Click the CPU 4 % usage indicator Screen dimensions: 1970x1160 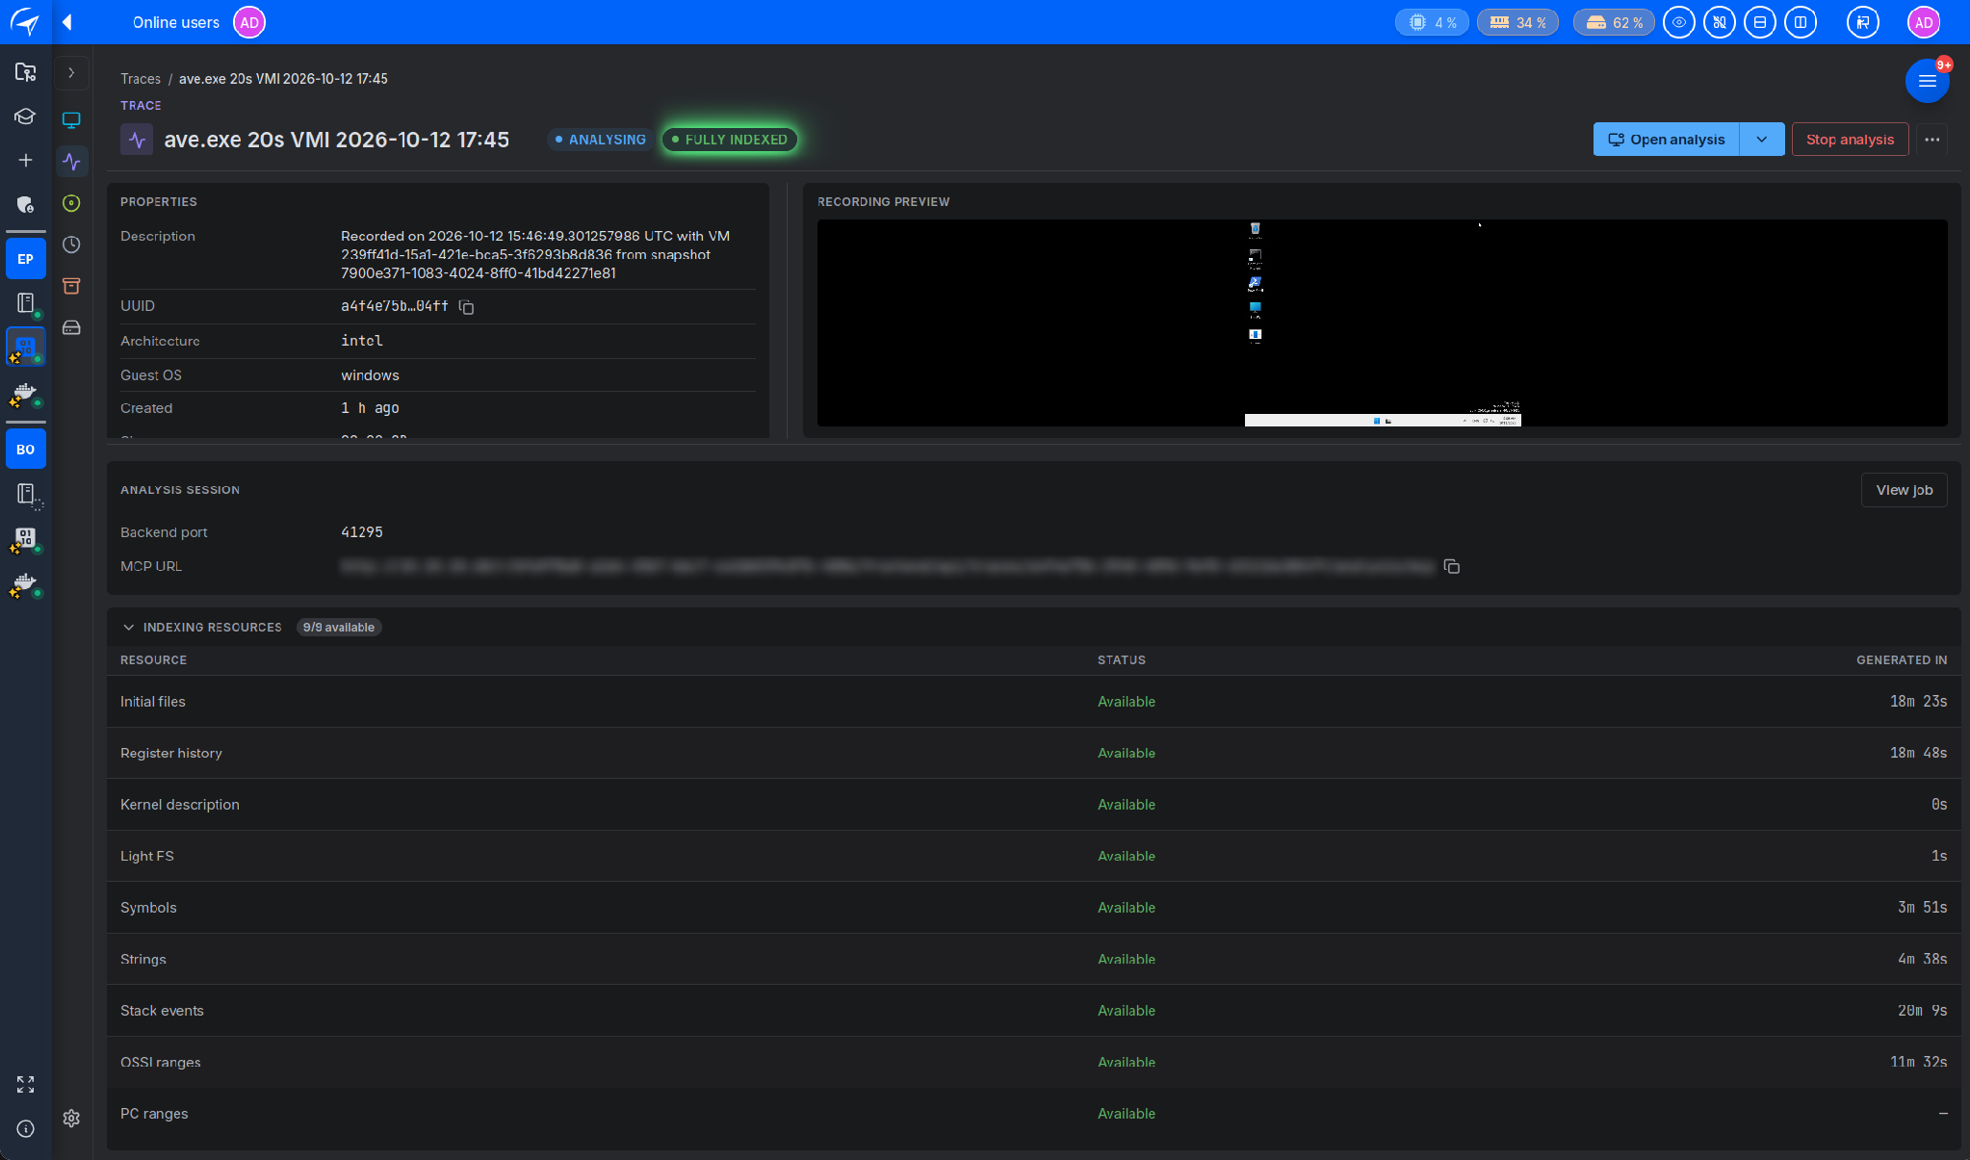(x=1433, y=22)
